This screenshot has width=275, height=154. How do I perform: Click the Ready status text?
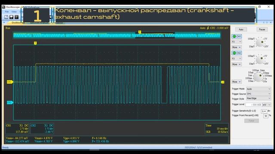point(6,148)
